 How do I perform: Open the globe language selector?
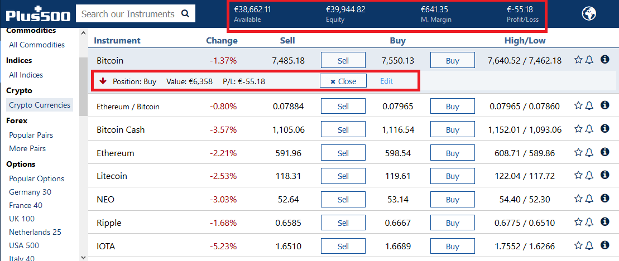coord(589,14)
